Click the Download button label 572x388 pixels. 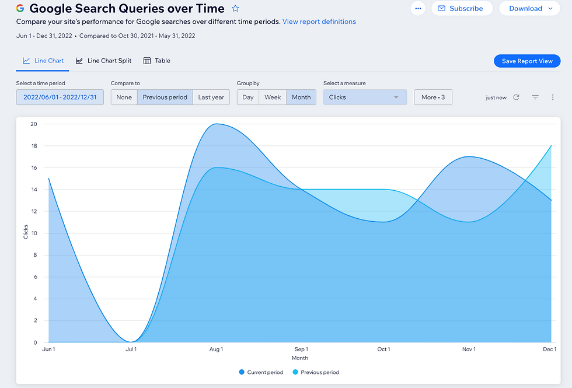coord(525,8)
